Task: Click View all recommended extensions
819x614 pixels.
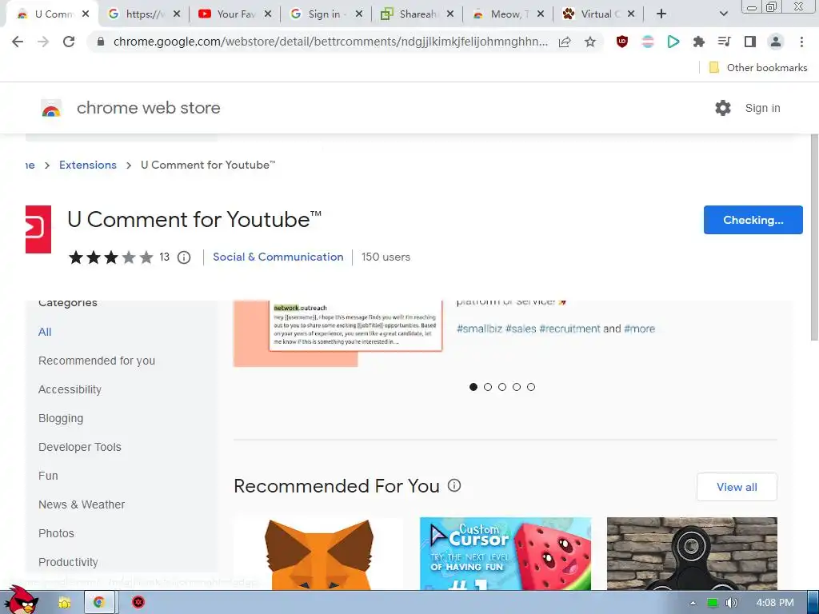Action: 737,487
